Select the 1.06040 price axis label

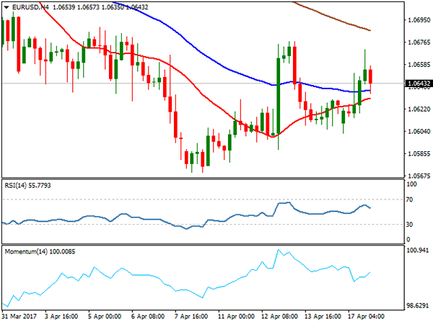tap(419, 132)
